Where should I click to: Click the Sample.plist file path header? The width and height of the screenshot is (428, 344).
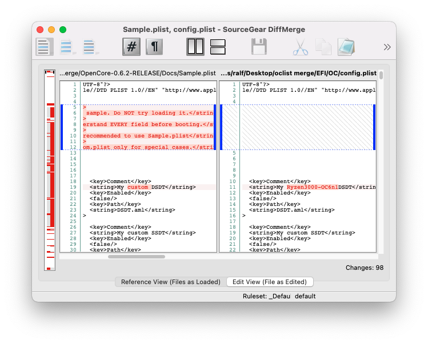coord(138,73)
